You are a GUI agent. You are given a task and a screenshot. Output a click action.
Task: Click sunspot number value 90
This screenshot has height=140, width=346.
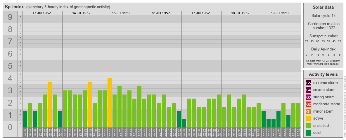point(318,41)
